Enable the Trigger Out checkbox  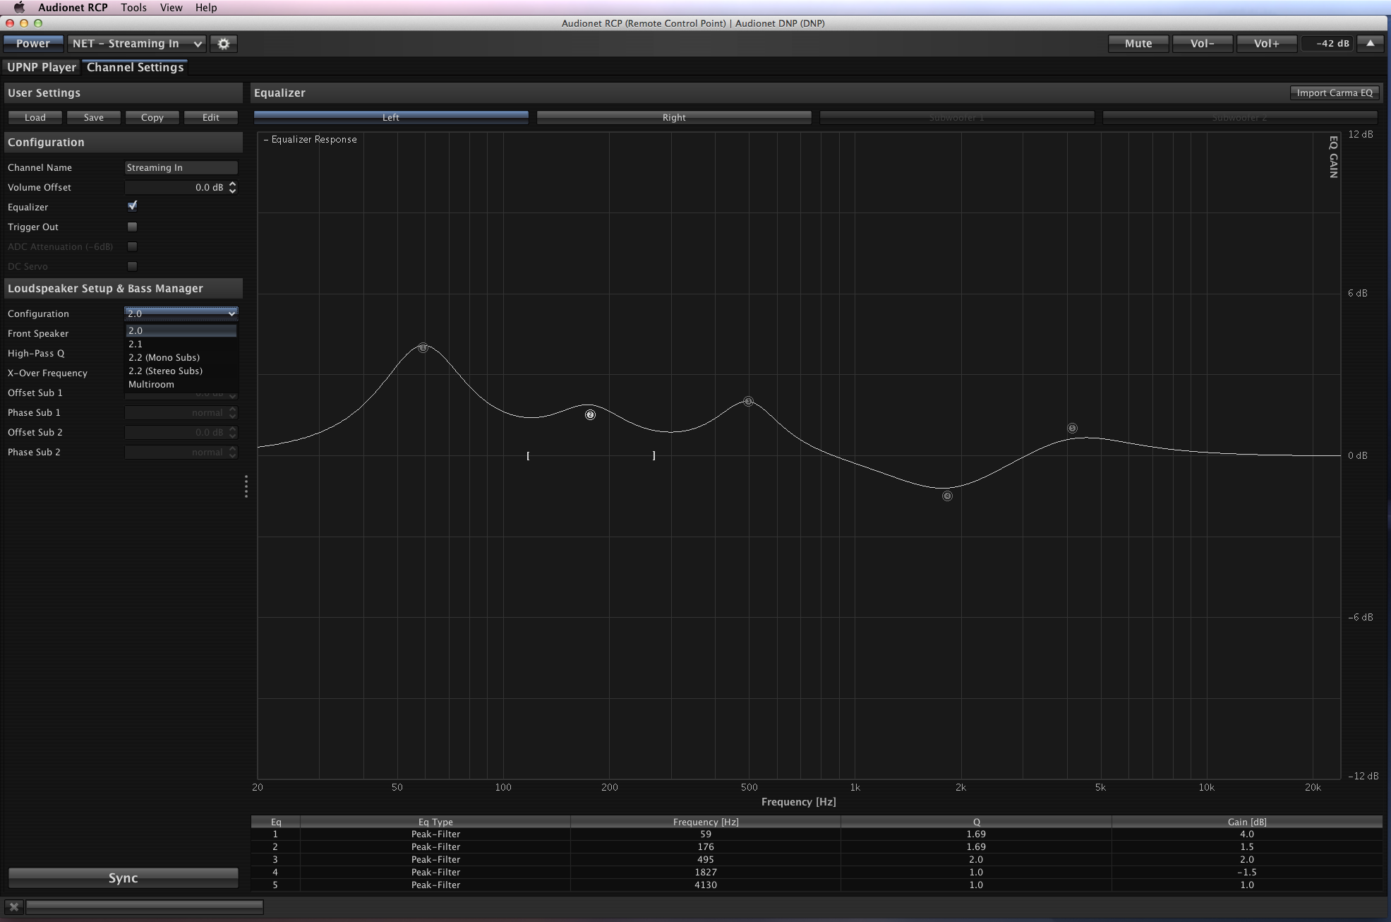[x=132, y=227]
